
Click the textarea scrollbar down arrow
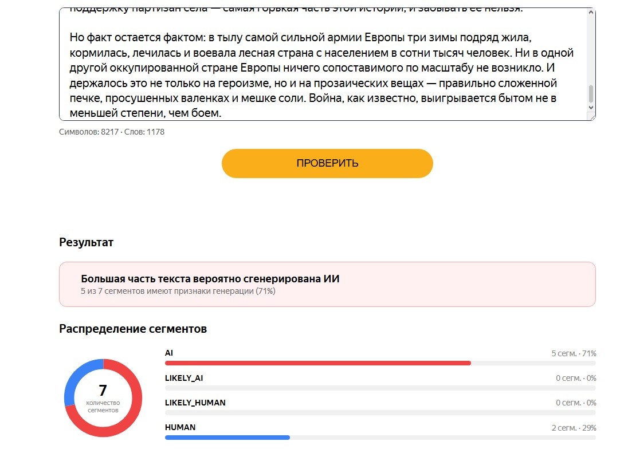[591, 108]
